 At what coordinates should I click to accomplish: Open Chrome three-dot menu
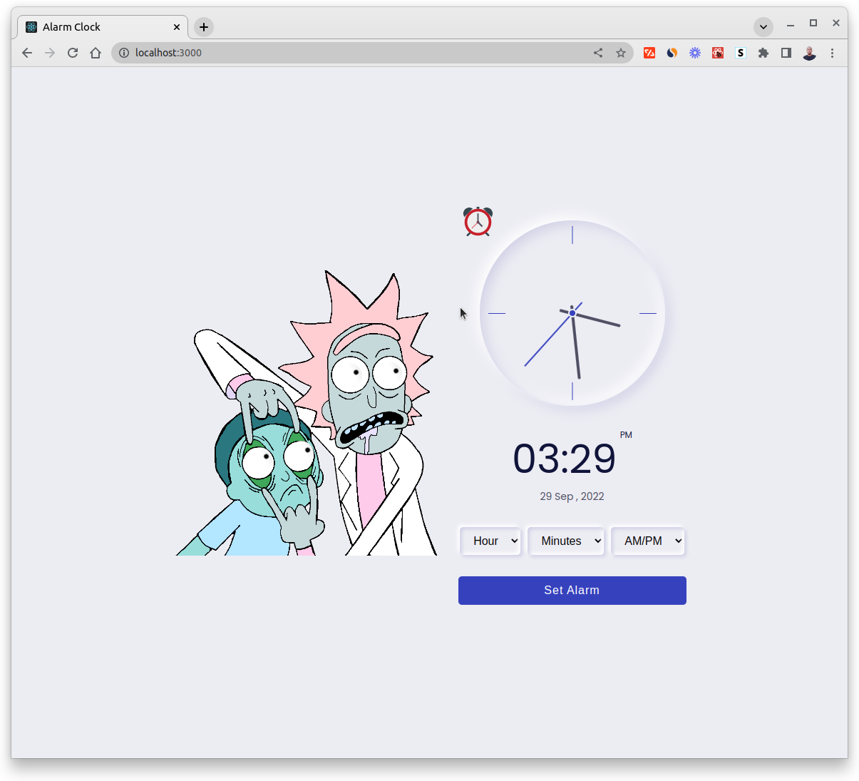coord(832,53)
